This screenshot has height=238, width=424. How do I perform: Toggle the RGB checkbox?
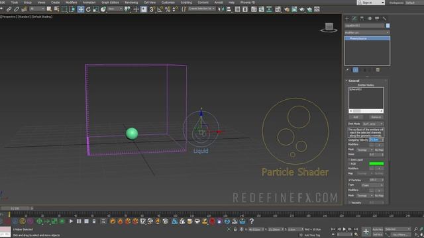point(349,163)
